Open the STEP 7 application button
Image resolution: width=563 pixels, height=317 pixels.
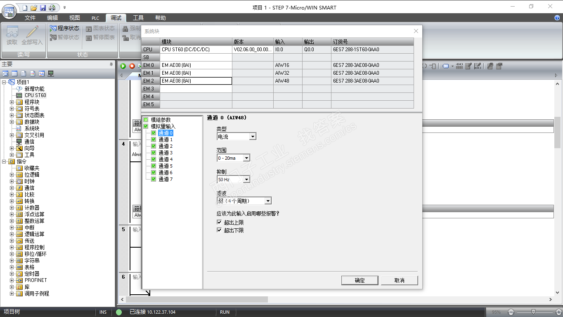(x=9, y=11)
